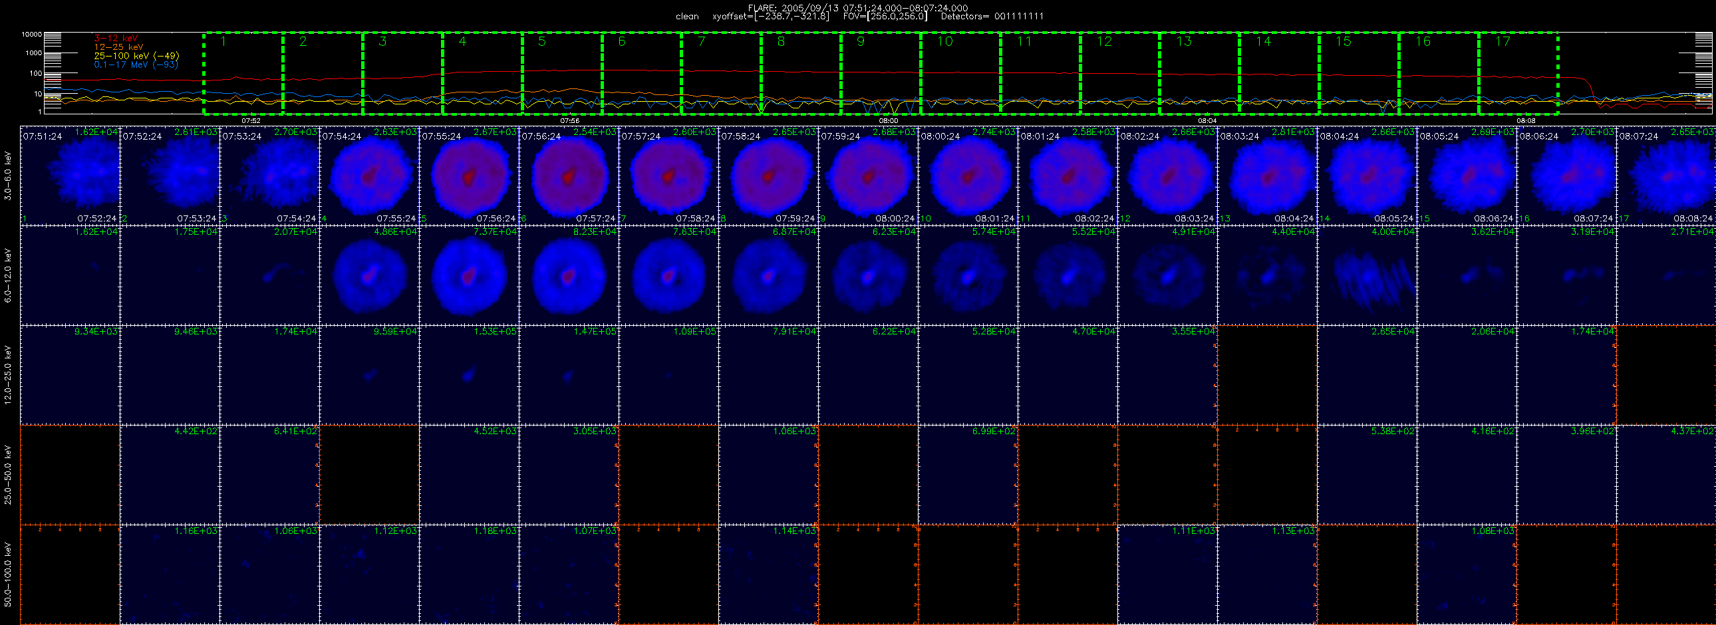Screen dimensions: 1716x625
Task: Open the 12.0-25.0 keV image labeled 9.59E+04
Action: pyautogui.click(x=370, y=375)
